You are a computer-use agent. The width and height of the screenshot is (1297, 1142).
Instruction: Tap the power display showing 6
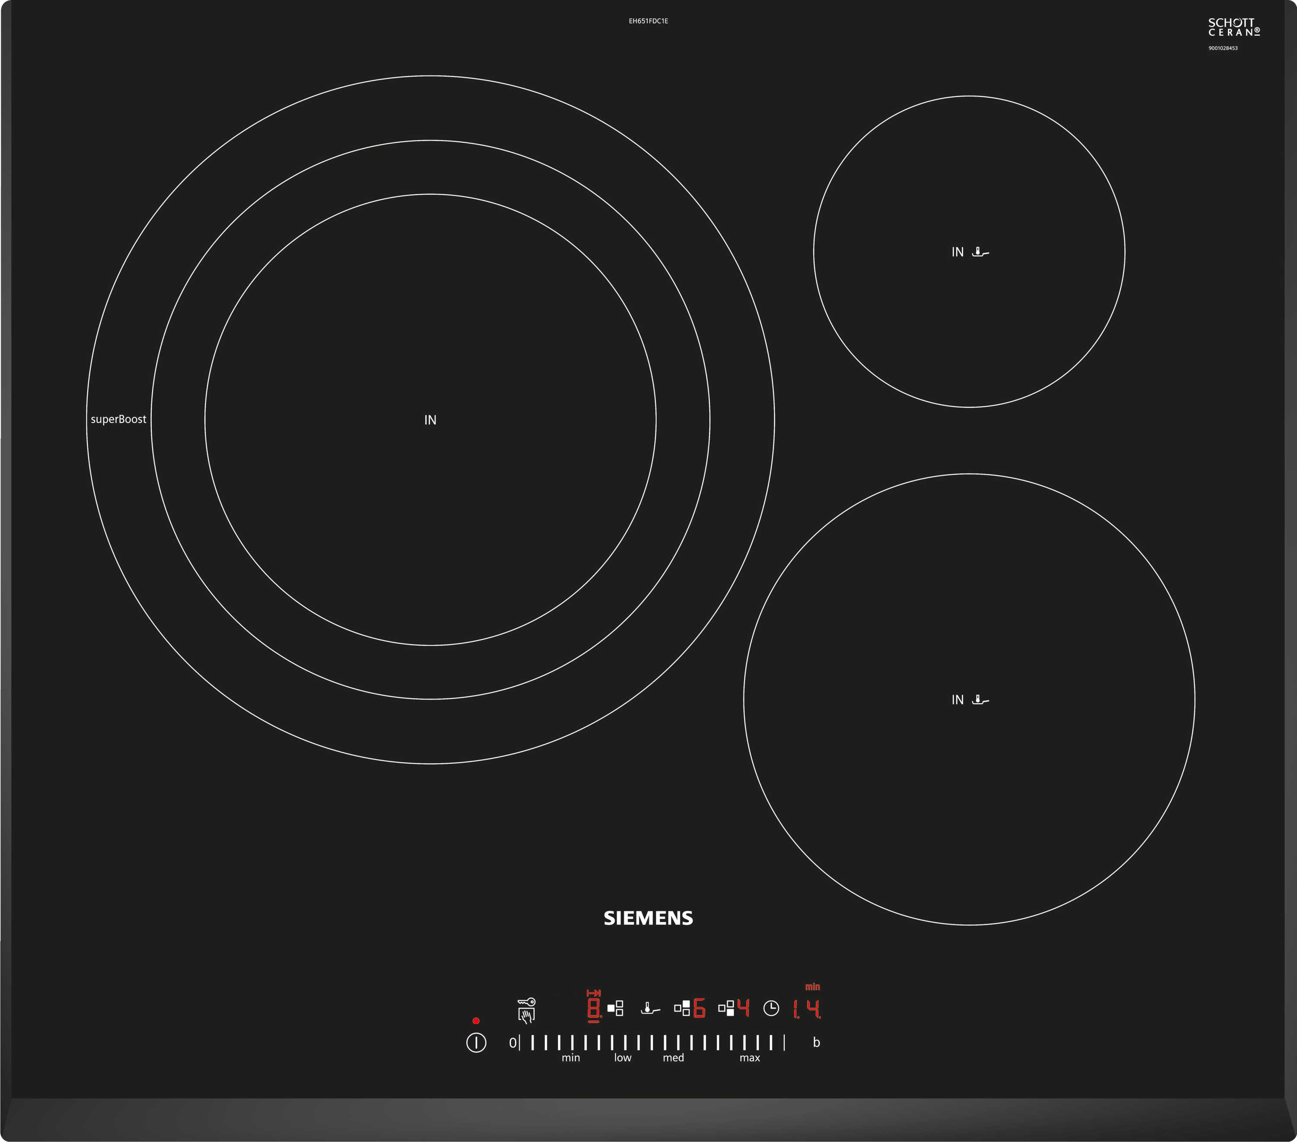click(x=699, y=1009)
